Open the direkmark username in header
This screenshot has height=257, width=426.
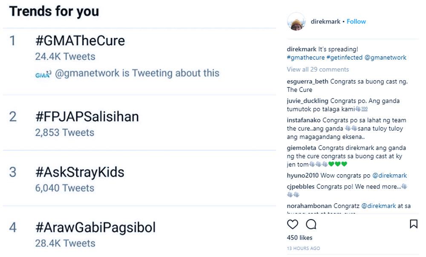click(x=326, y=21)
